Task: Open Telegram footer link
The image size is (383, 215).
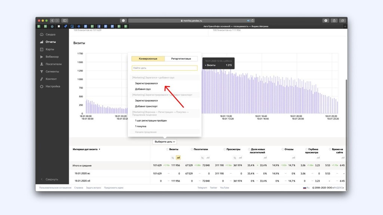Action: [x=202, y=188]
